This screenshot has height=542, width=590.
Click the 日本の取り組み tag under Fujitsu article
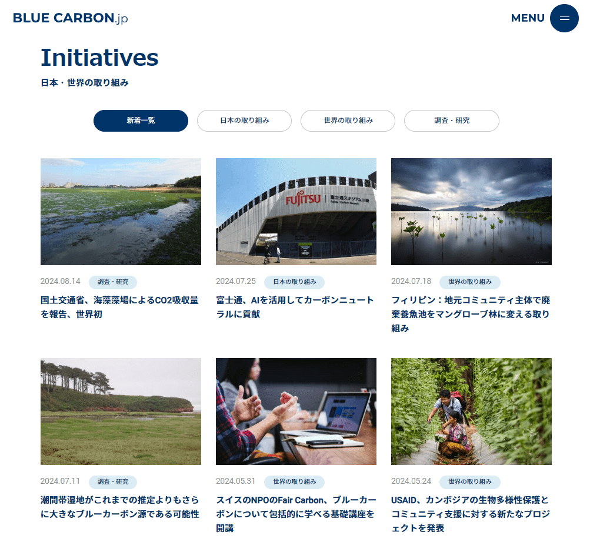point(294,282)
